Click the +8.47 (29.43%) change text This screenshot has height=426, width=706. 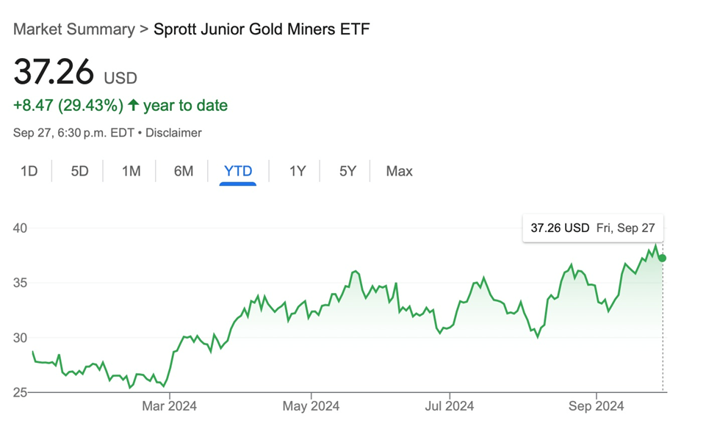click(x=68, y=105)
